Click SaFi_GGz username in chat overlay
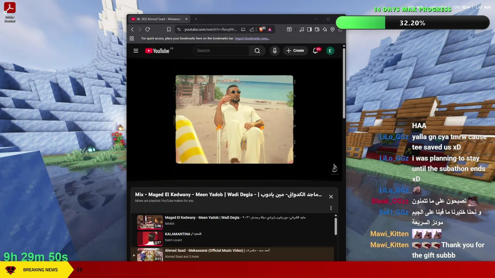The height and width of the screenshot is (278, 495). tap(394, 212)
